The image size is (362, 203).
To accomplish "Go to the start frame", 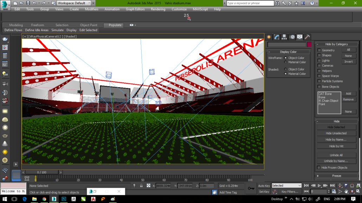I will 306,185.
